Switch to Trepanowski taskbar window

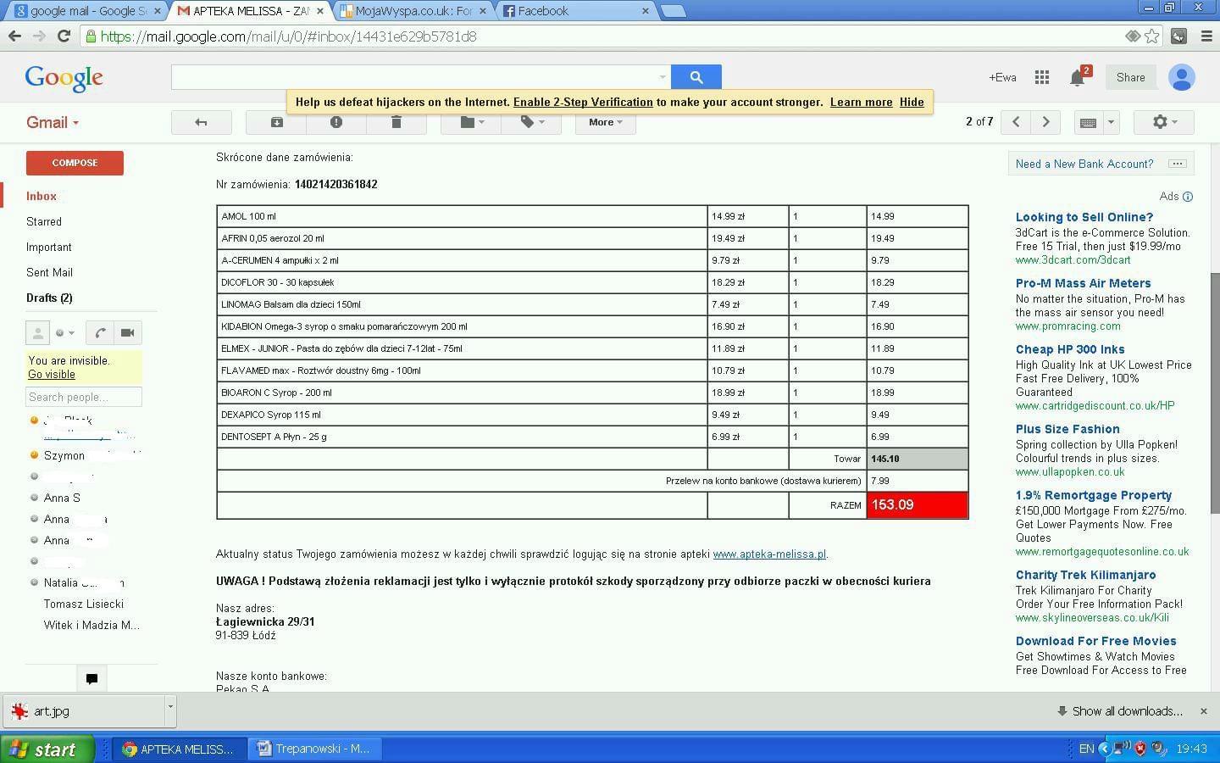pyautogui.click(x=315, y=749)
